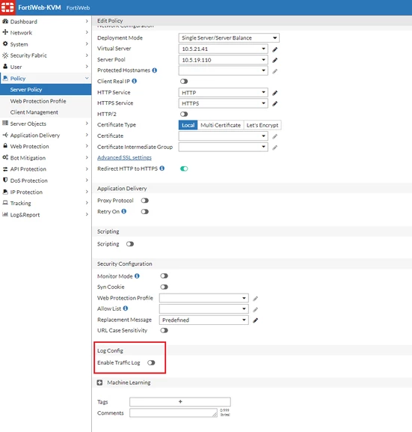Image resolution: width=412 pixels, height=432 pixels.
Task: Click the Protected Hostnames pencil icon
Action: 274,71
